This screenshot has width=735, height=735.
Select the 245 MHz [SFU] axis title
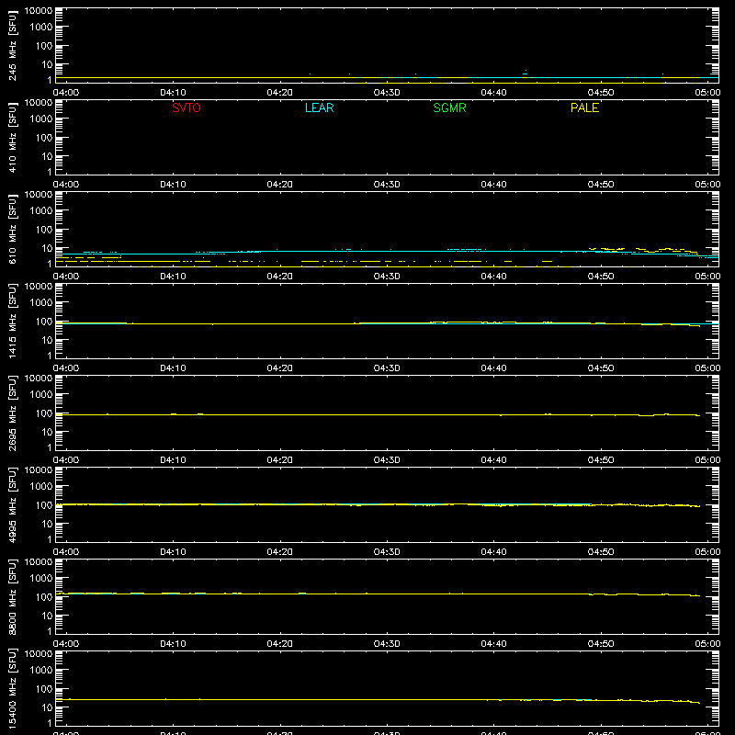12,45
